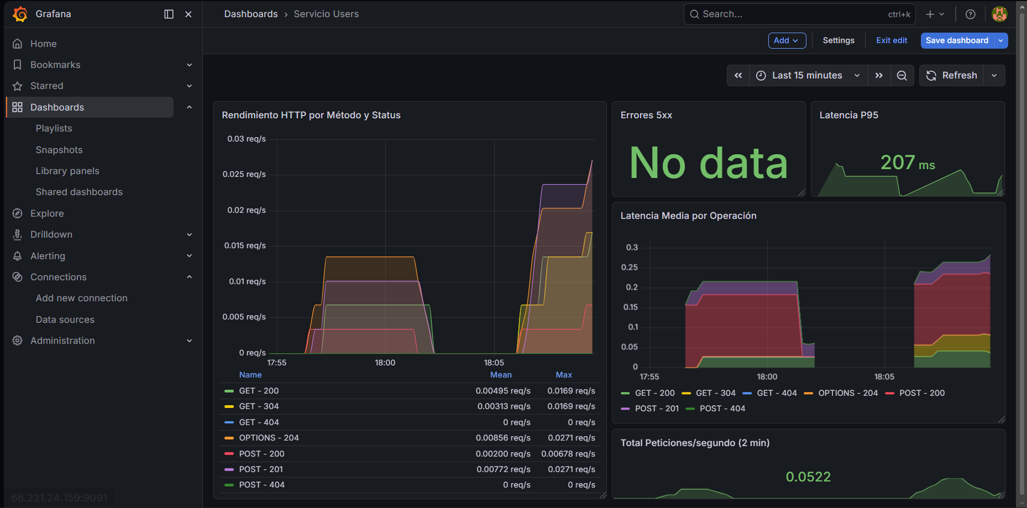Click Errores 5xx panel title
Image resolution: width=1027 pixels, height=508 pixels.
click(x=646, y=115)
